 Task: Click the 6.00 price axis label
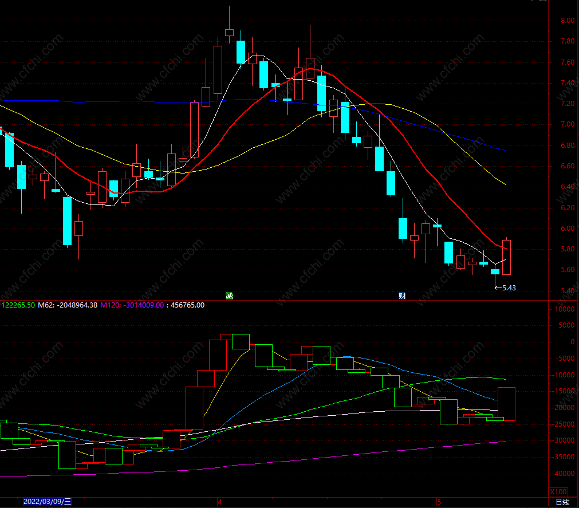pos(568,229)
